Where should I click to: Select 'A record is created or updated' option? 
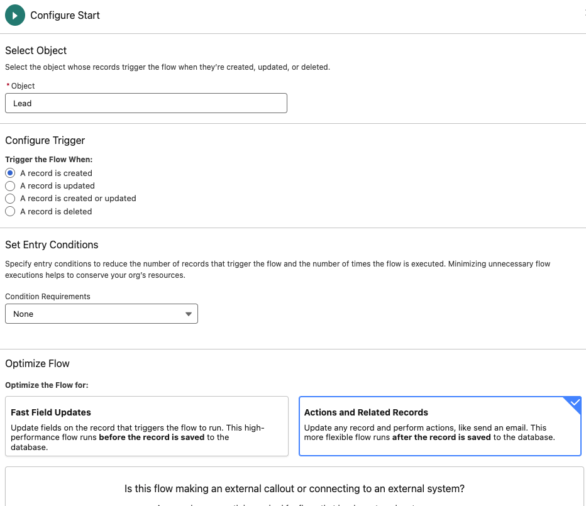10,199
